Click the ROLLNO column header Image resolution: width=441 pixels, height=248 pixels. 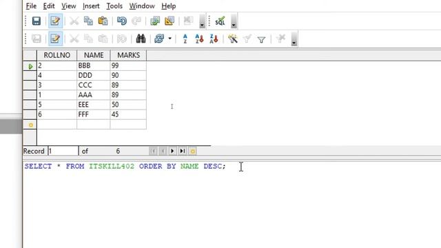coord(57,55)
